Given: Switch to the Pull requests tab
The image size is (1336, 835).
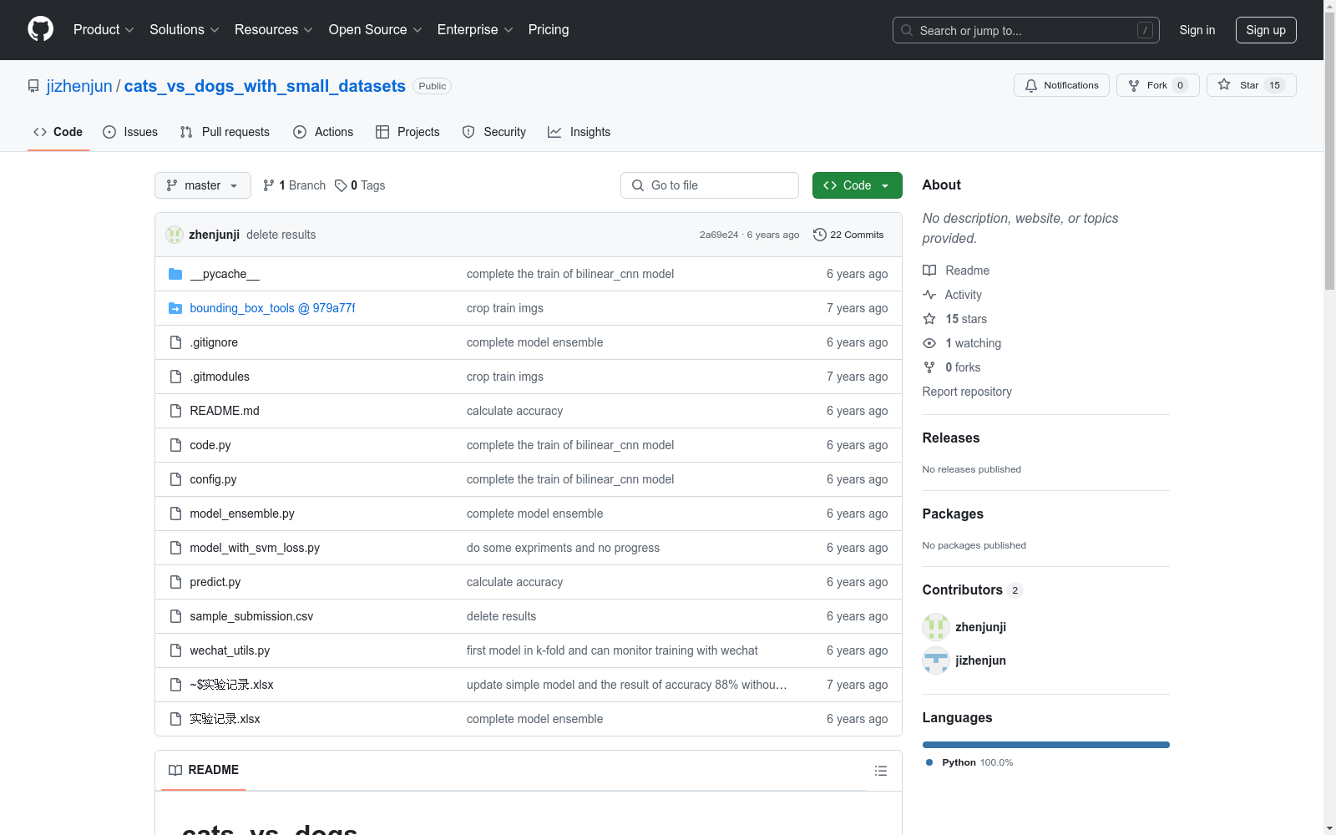Looking at the screenshot, I should click(x=225, y=132).
